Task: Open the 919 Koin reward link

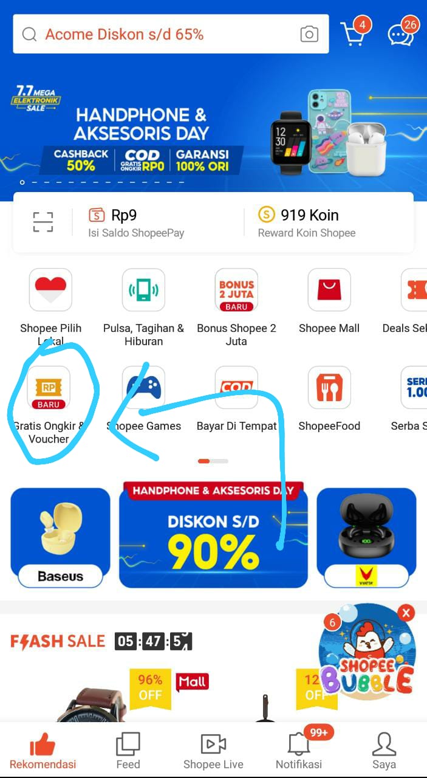Action: coord(307,222)
